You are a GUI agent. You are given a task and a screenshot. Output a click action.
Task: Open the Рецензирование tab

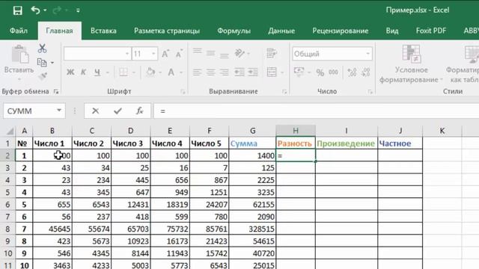click(341, 31)
